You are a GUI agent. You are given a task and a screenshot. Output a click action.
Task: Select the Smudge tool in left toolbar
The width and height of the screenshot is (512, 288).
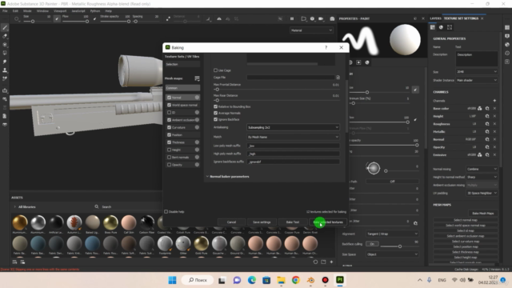(x=5, y=62)
